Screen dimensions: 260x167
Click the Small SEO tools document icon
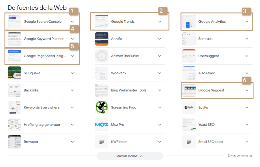pyautogui.click(x=189, y=142)
